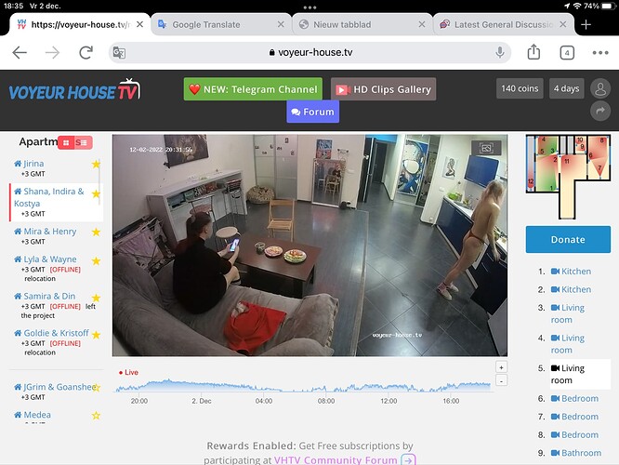This screenshot has height=465, width=619.
Task: Add a new tab with the plus icon
Action: coord(586,24)
